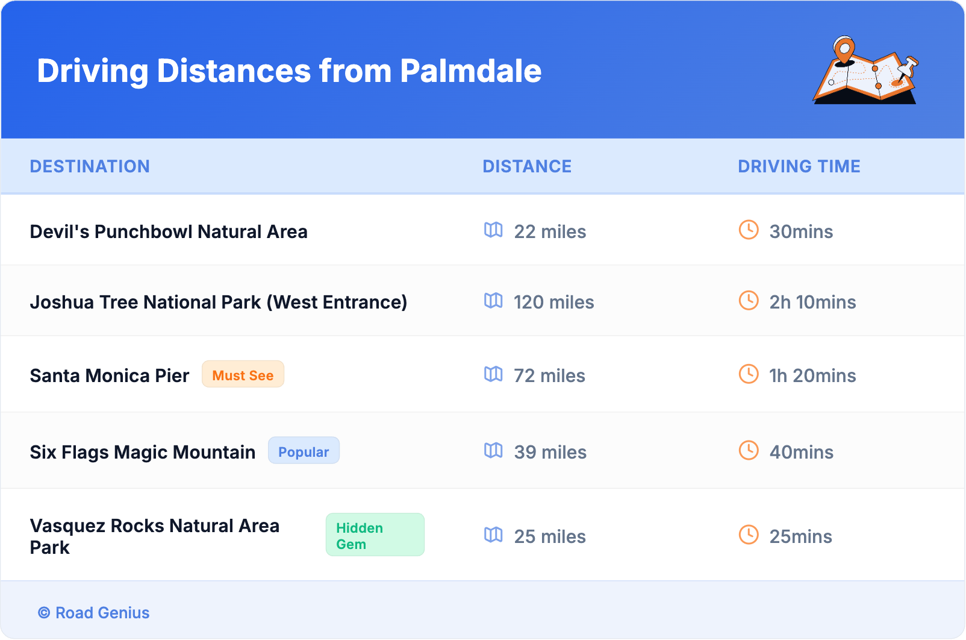Click the clock icon beside 30mins
Viewport: 966px width, 640px height.
[x=749, y=230]
